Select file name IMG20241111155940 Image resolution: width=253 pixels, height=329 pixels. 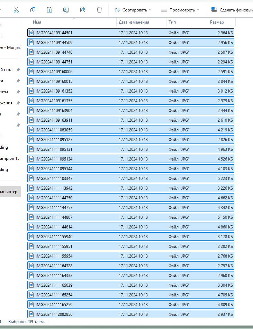(54, 237)
